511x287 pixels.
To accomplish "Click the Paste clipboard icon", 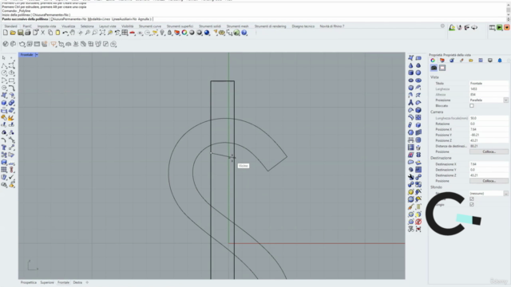I will point(57,33).
